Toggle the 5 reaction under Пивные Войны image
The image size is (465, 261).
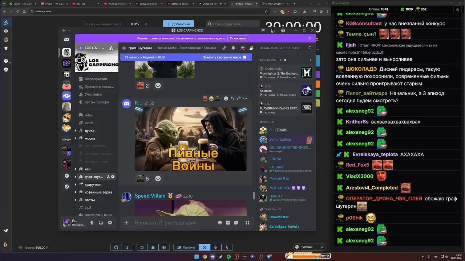(x=143, y=178)
